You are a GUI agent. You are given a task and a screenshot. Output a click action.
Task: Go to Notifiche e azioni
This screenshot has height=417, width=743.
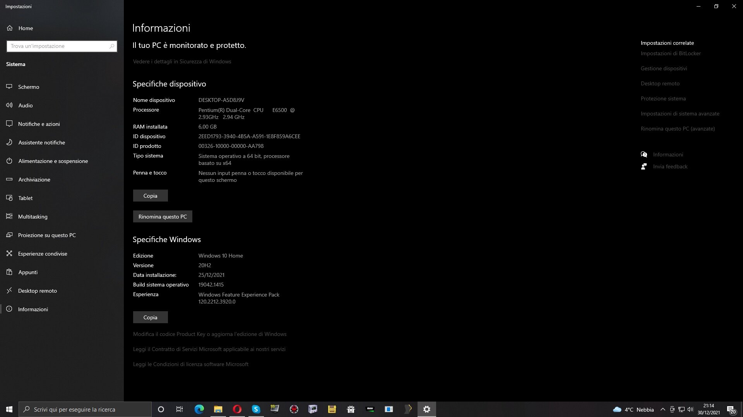(x=62, y=124)
